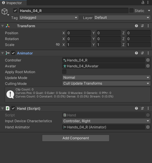Select the Inspector tab
152x163 pixels.
coord(13,3)
